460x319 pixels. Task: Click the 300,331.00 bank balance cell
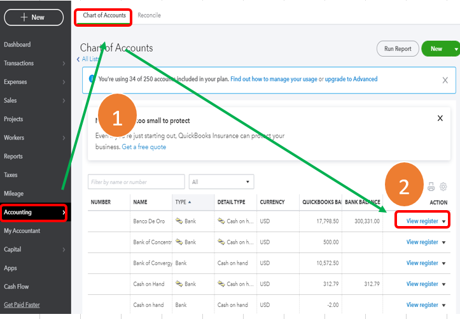(x=366, y=221)
